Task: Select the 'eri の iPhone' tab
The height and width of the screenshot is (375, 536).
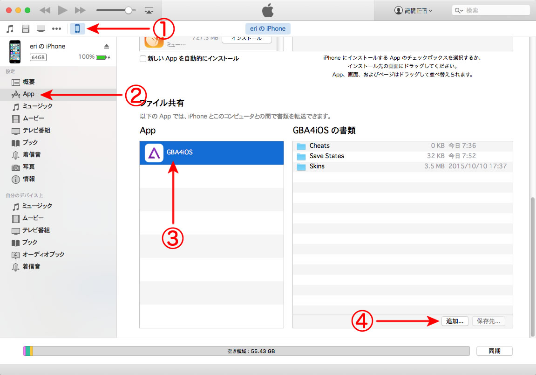Action: (x=268, y=28)
